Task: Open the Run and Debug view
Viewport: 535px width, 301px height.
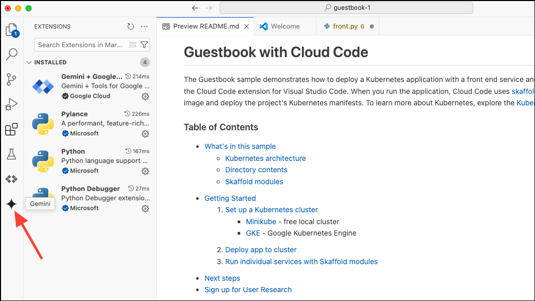Action: coord(11,104)
